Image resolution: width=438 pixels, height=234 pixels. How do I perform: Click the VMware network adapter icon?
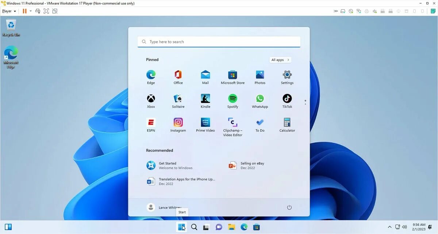[359, 11]
